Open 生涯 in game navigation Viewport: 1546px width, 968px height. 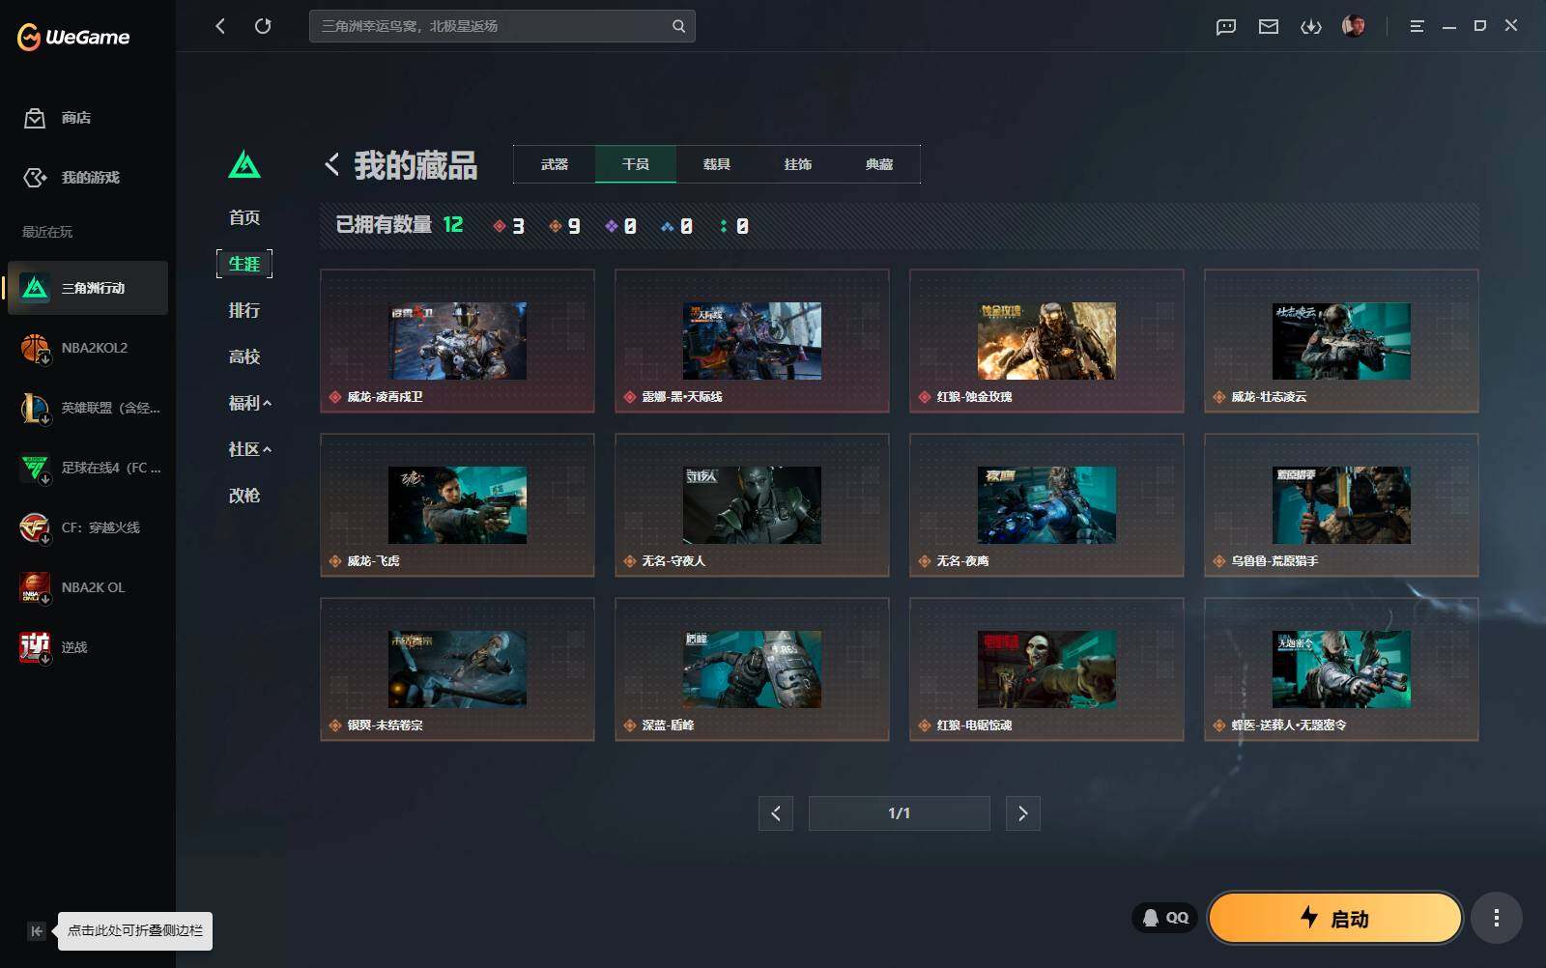[x=244, y=264]
